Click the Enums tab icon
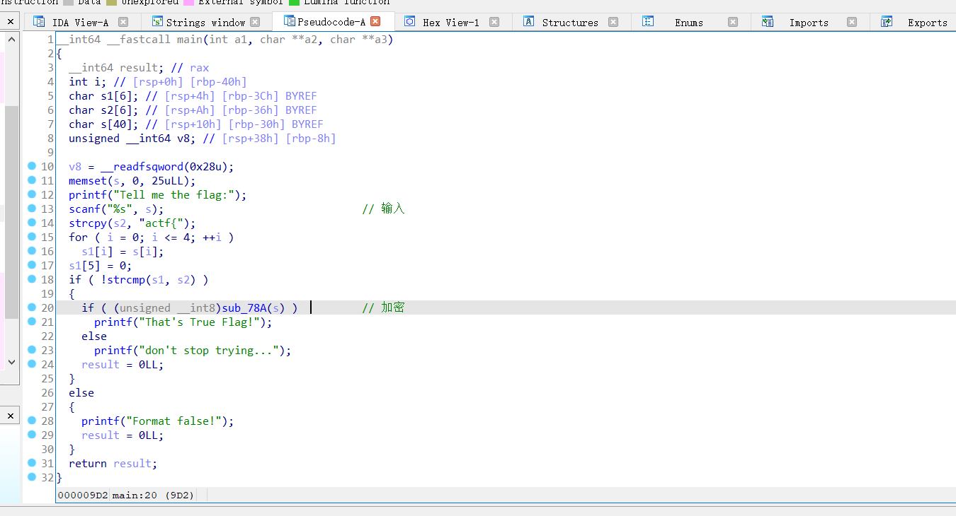This screenshot has width=956, height=516. coord(648,22)
